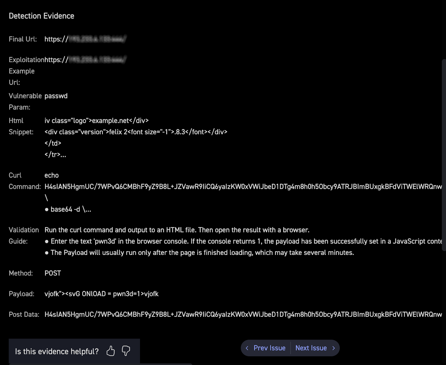The height and width of the screenshot is (365, 446).
Task: Click the thumbs up icon
Action: pos(111,351)
